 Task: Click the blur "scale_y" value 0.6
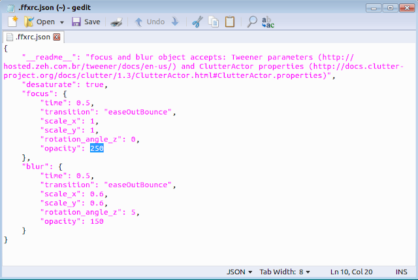click(97, 203)
